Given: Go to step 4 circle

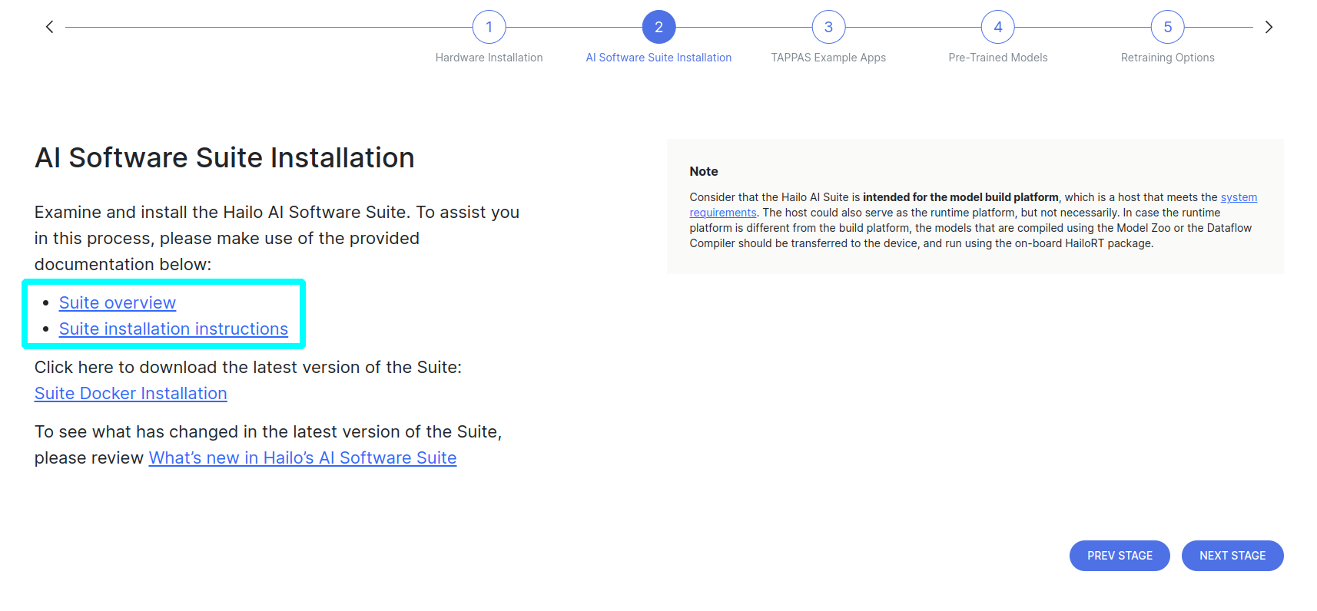Looking at the screenshot, I should (997, 28).
